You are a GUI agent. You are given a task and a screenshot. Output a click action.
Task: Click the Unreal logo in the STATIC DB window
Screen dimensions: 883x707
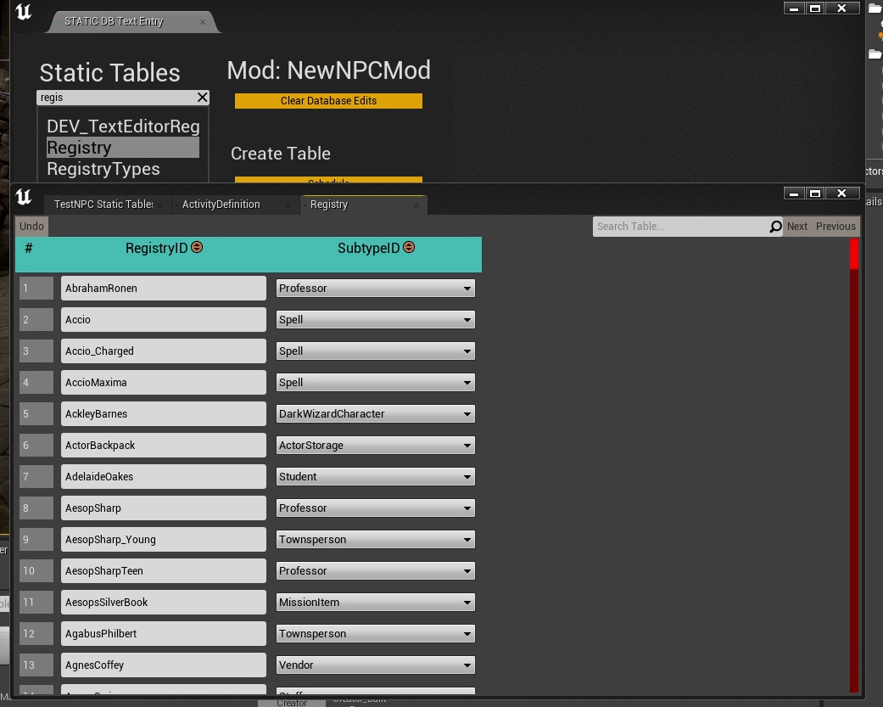click(23, 11)
